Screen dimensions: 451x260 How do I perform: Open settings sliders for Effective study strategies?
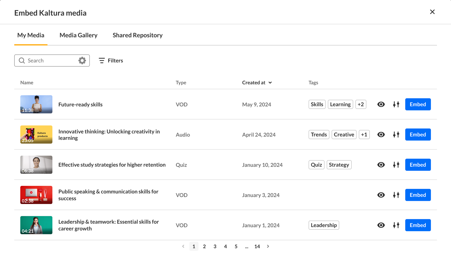point(396,165)
